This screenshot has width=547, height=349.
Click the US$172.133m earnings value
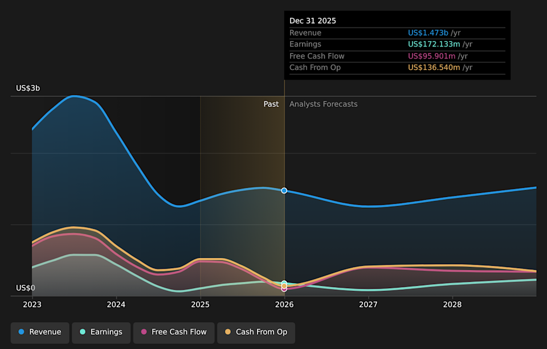pos(434,44)
